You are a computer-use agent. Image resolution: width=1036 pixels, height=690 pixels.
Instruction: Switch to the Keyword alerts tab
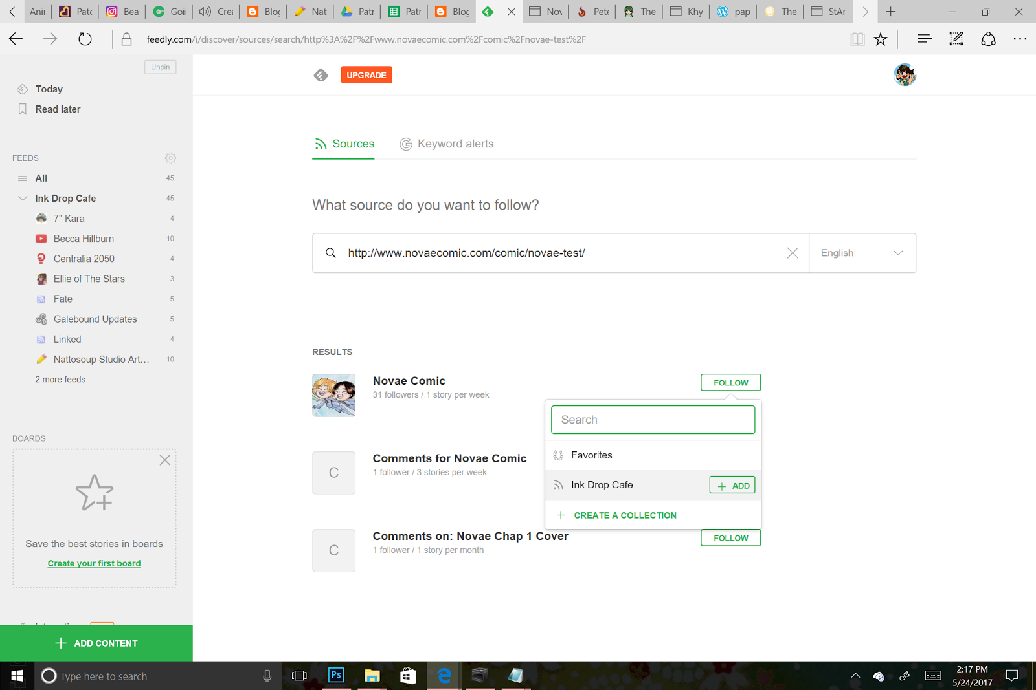coord(447,144)
